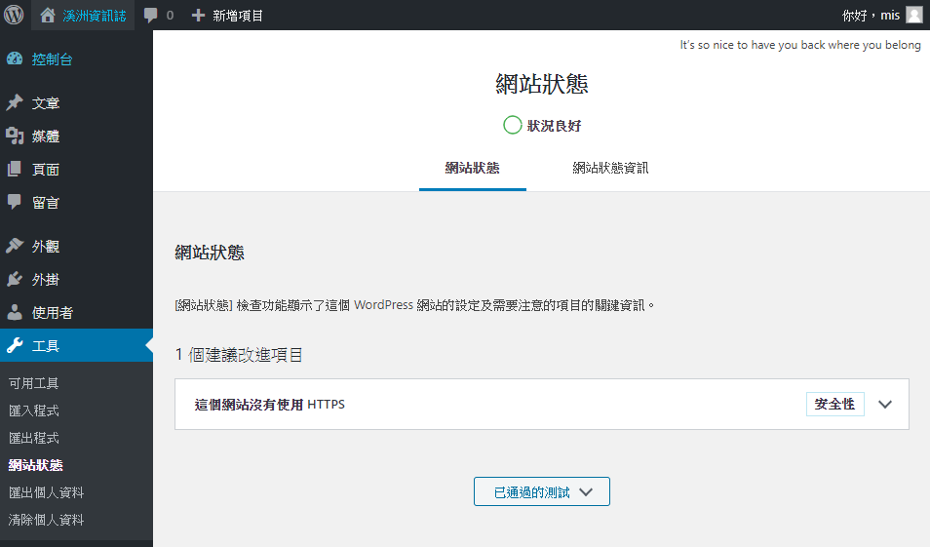Open 可用工具 under Tools menu
Screen dimensions: 930x547
coord(34,383)
